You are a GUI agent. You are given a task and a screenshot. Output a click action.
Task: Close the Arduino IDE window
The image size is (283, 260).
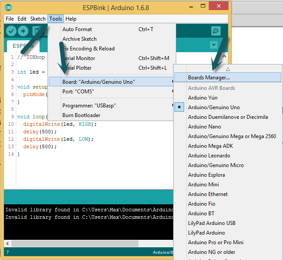tap(218, 6)
